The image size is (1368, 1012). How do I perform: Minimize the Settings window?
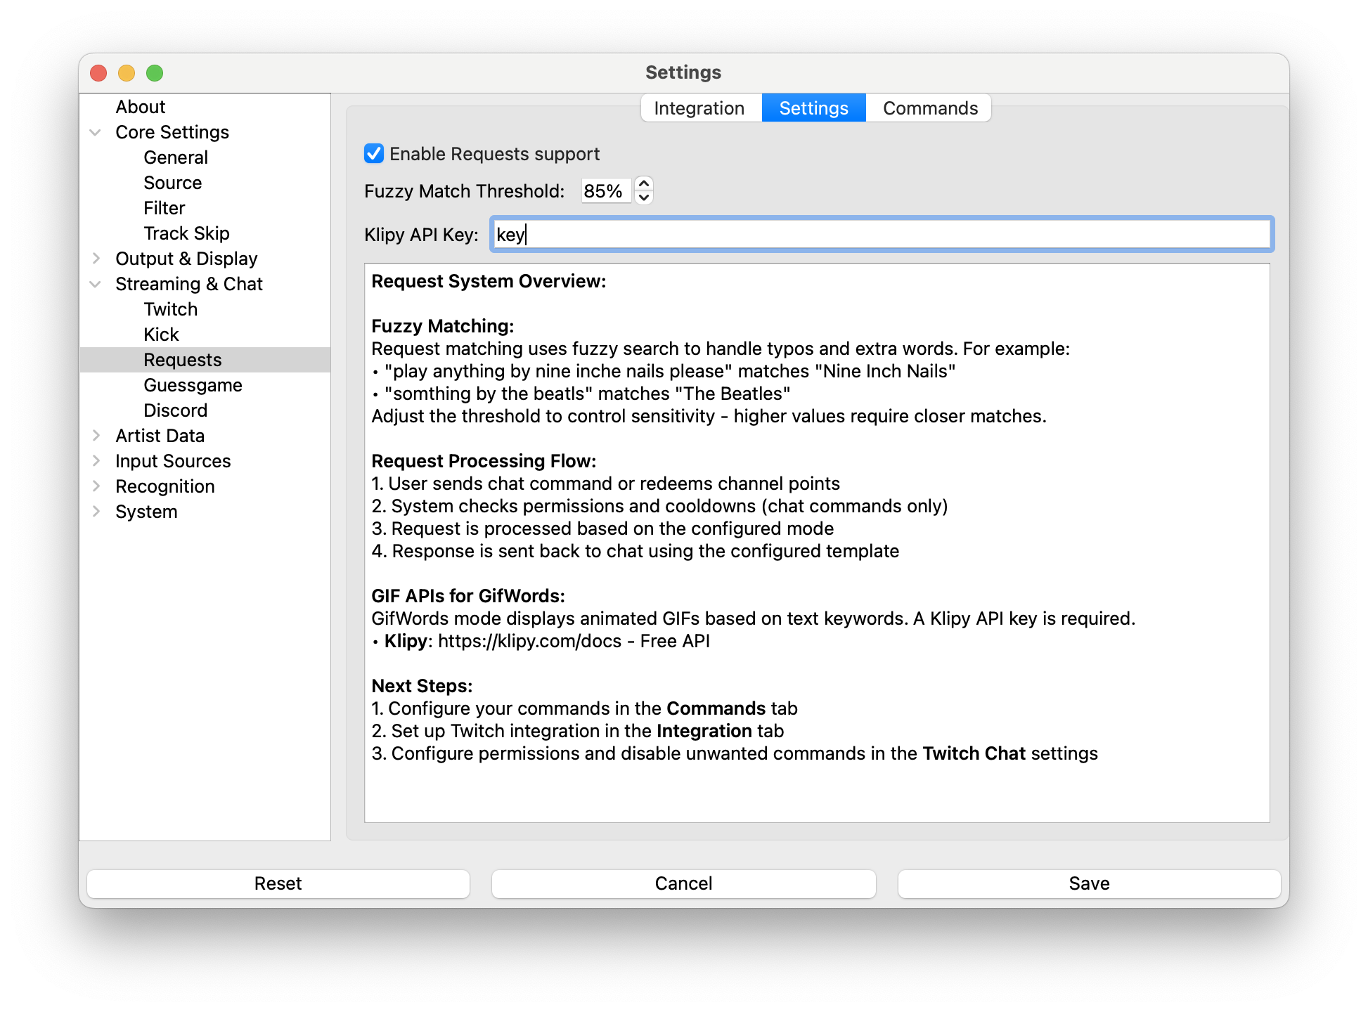(127, 73)
